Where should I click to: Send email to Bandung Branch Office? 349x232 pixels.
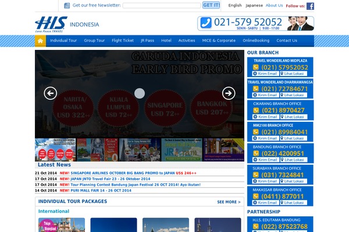[266, 160]
